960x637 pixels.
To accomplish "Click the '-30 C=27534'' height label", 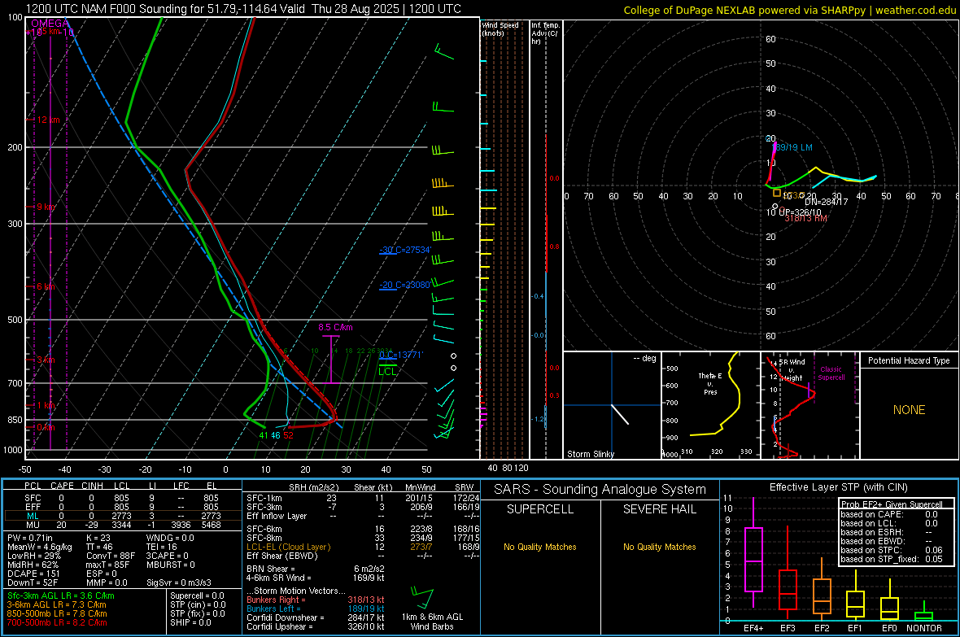I will pos(405,250).
